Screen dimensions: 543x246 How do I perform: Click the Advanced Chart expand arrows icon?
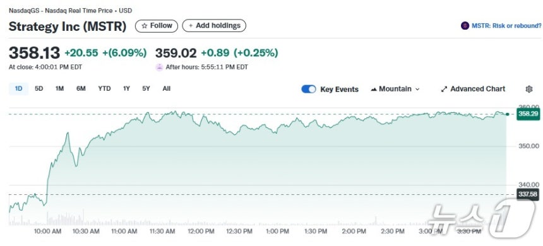tap(444, 90)
